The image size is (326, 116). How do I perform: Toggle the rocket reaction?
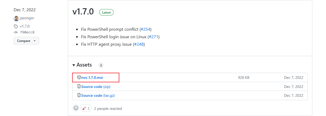[x=86, y=108]
